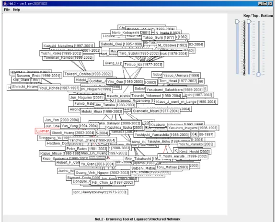This screenshot has width=276, height=222.
Task: Select node T_Yoshi_eacute_ [1999-2002]
Action: tap(183, 156)
